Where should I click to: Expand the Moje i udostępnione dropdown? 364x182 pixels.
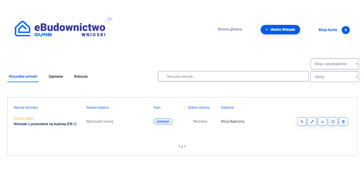334,64
